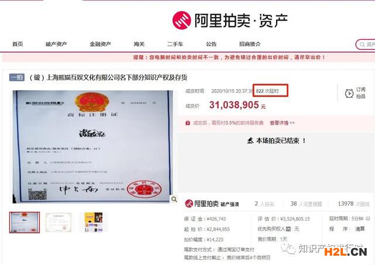Viewport: 375px width, 265px height.
Task: Click the 起拍价 ¥2,844,955 value
Action: [x=218, y=229]
